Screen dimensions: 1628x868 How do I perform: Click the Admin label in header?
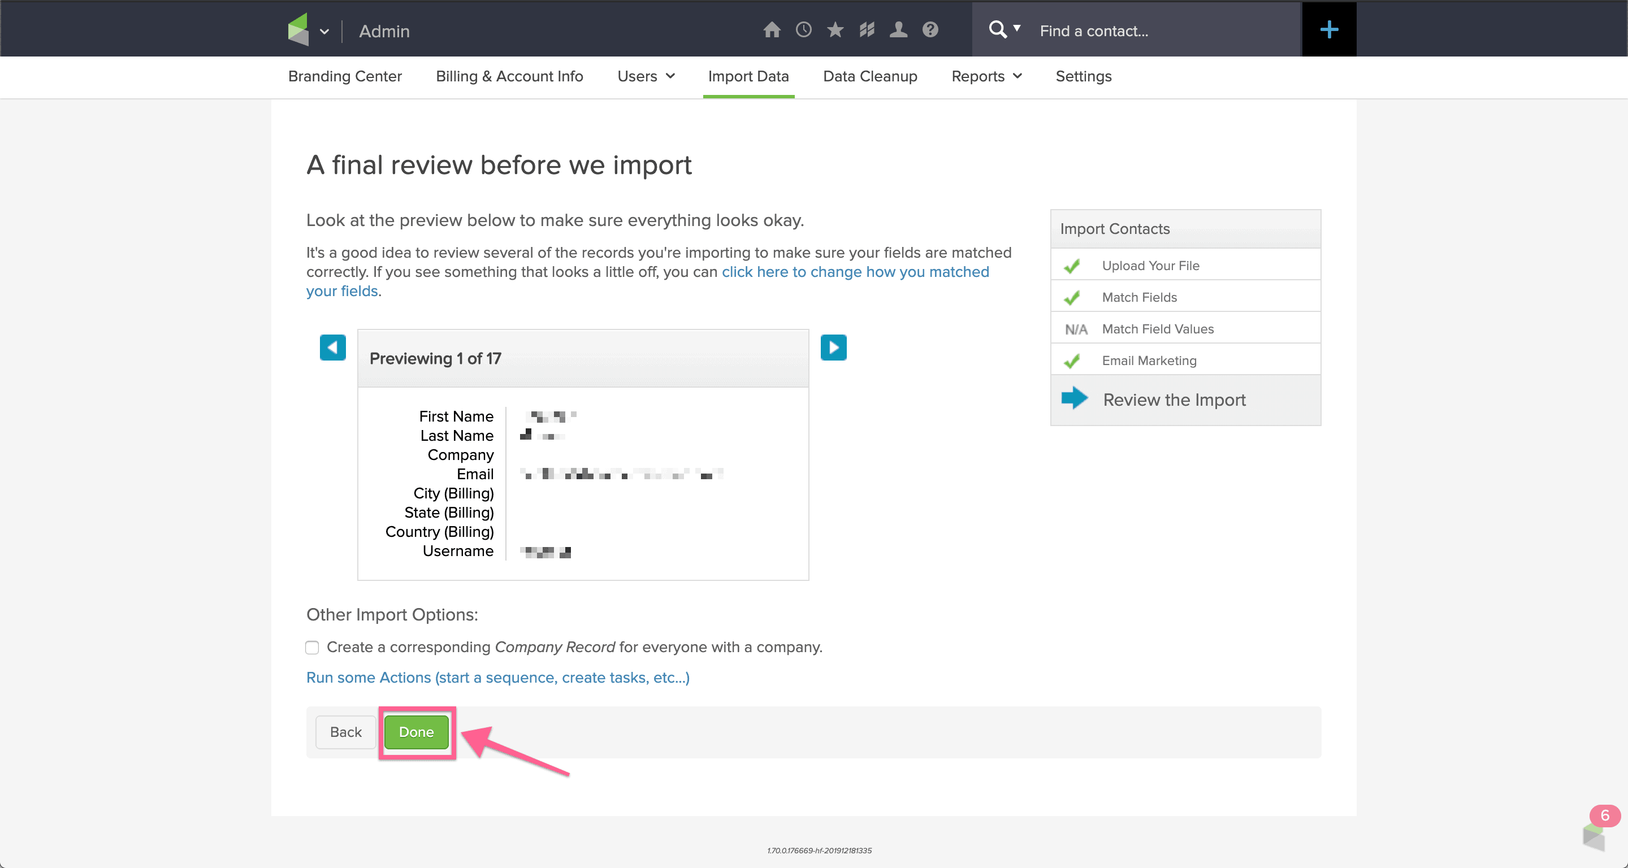[x=384, y=31]
